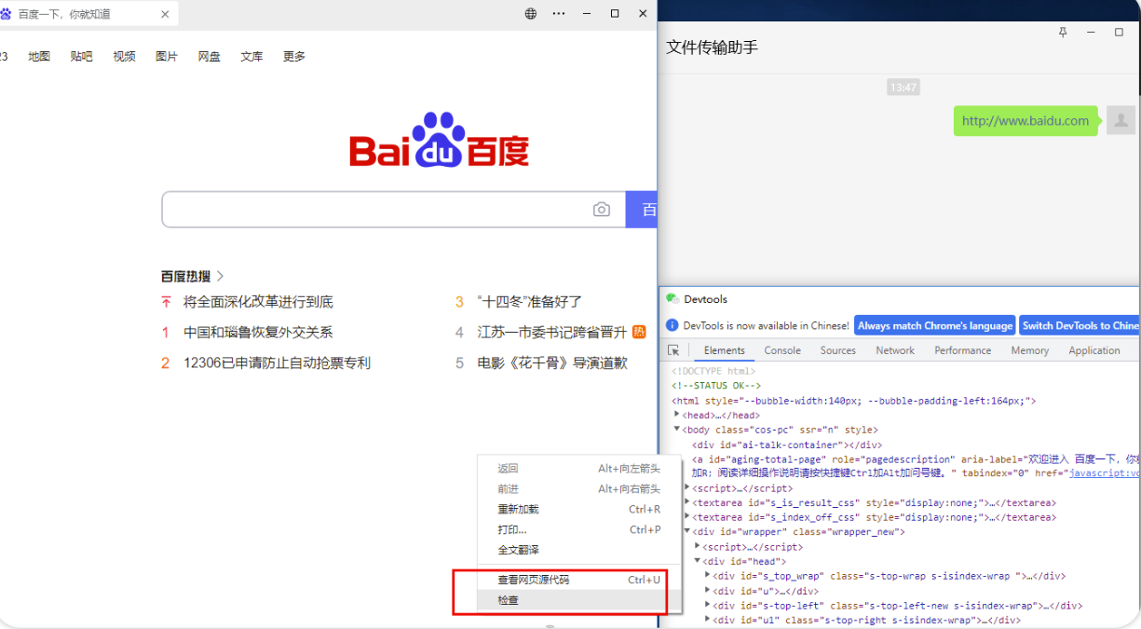Activate the DevTools element picker icon
This screenshot has width=1141, height=629.
coord(673,350)
